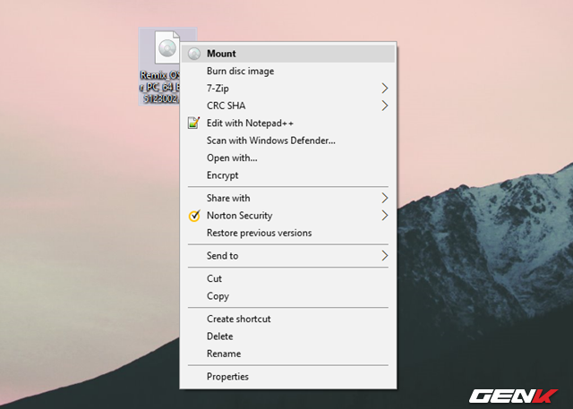Select Scan with Windows Defender
The image size is (573, 409).
point(288,141)
